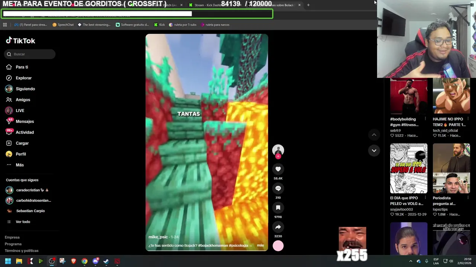Expand the Más menu
Screen dimensions: 476x267
[x=19, y=165]
